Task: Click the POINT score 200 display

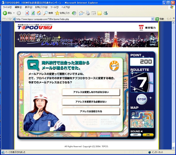Action: [142, 62]
